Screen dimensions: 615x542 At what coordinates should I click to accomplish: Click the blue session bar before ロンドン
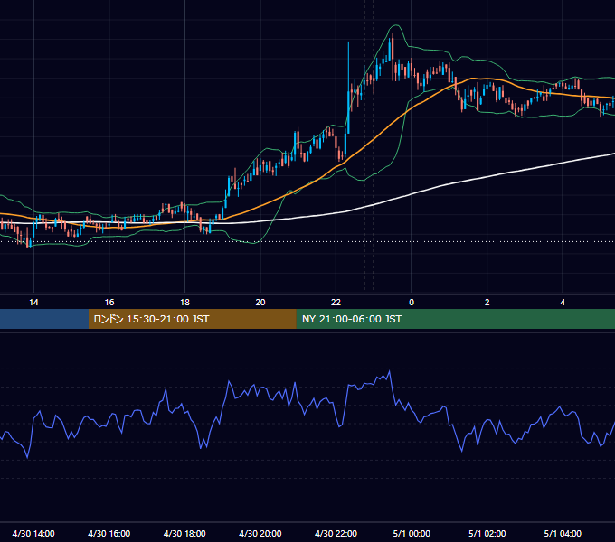pos(44,319)
